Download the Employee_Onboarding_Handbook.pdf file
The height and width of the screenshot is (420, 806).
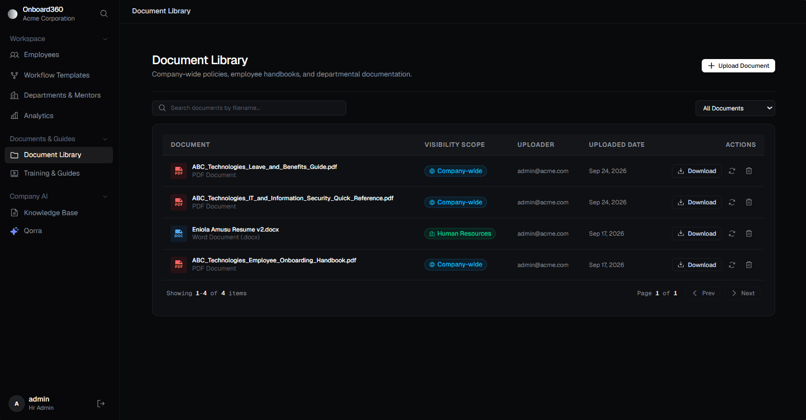click(x=697, y=265)
